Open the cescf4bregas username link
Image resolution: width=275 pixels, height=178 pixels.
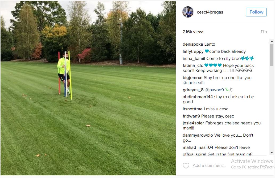point(210,12)
